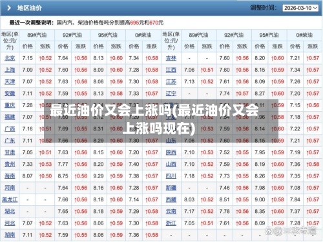Select the 河南 region link
The height and width of the screenshot is (242, 323).
(10, 188)
